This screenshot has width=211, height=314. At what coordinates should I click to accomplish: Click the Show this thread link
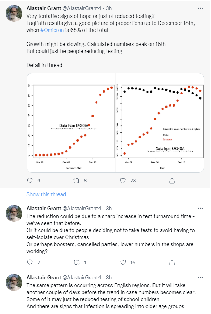click(x=46, y=194)
